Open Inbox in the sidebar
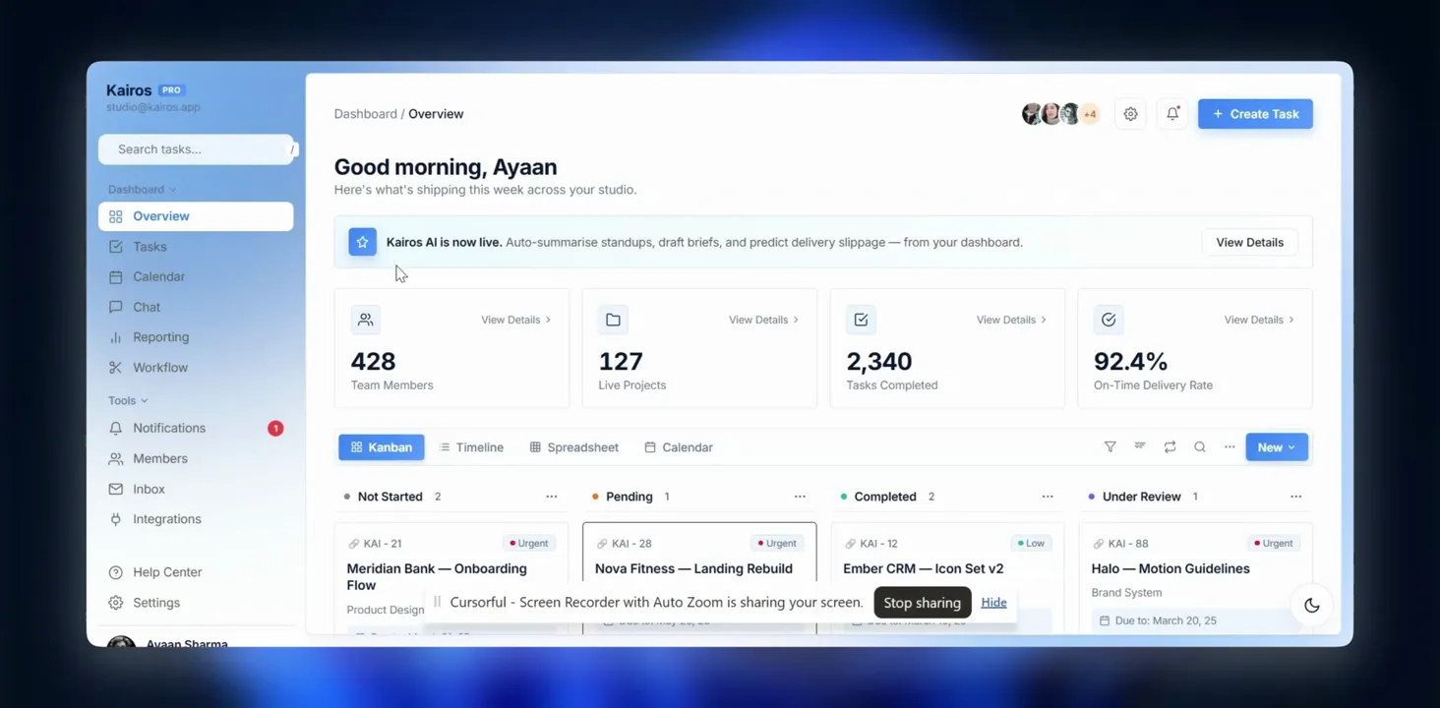 (x=196, y=490)
